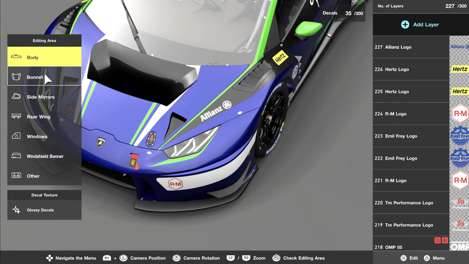Select the Windows icon
The width and height of the screenshot is (469, 264).
(x=16, y=136)
